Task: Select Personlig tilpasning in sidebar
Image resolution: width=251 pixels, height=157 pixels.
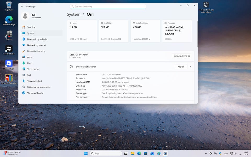Action: (x=36, y=51)
